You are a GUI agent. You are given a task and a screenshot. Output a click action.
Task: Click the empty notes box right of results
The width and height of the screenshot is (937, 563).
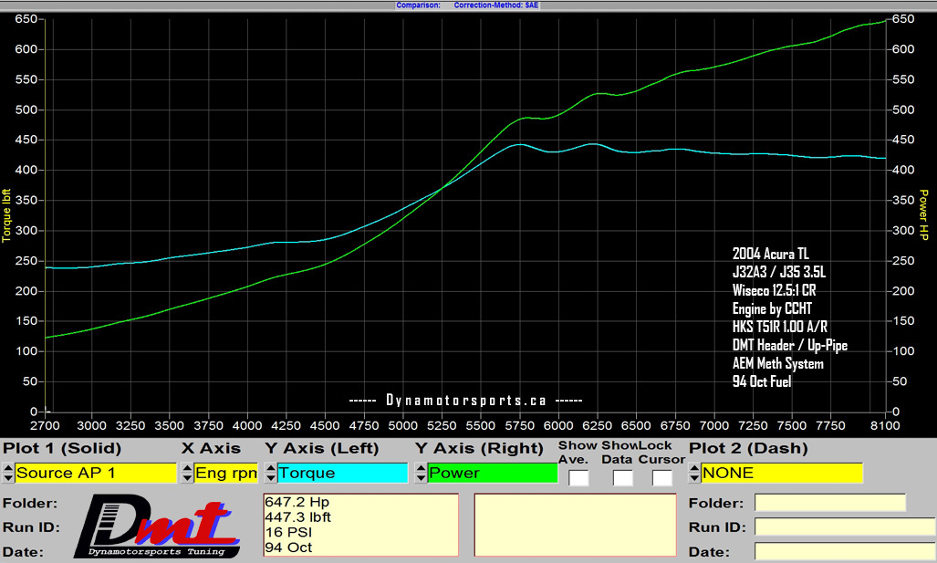click(575, 525)
